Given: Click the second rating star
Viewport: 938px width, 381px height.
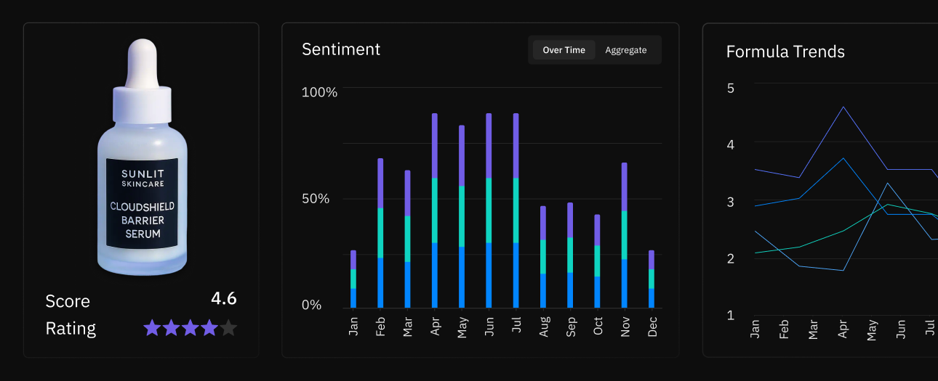Looking at the screenshot, I should [x=172, y=328].
